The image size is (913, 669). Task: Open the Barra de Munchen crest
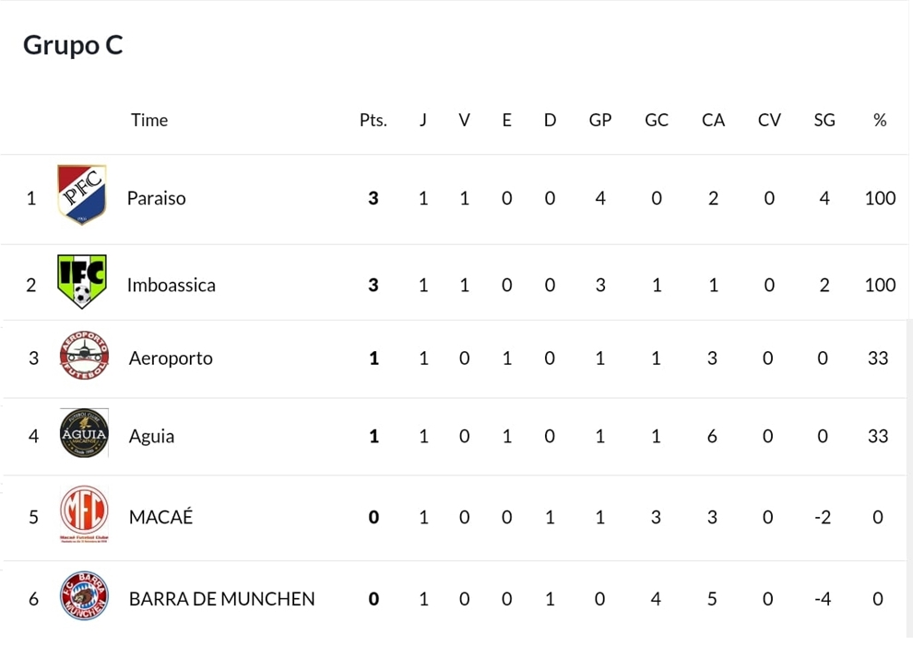[x=85, y=595]
